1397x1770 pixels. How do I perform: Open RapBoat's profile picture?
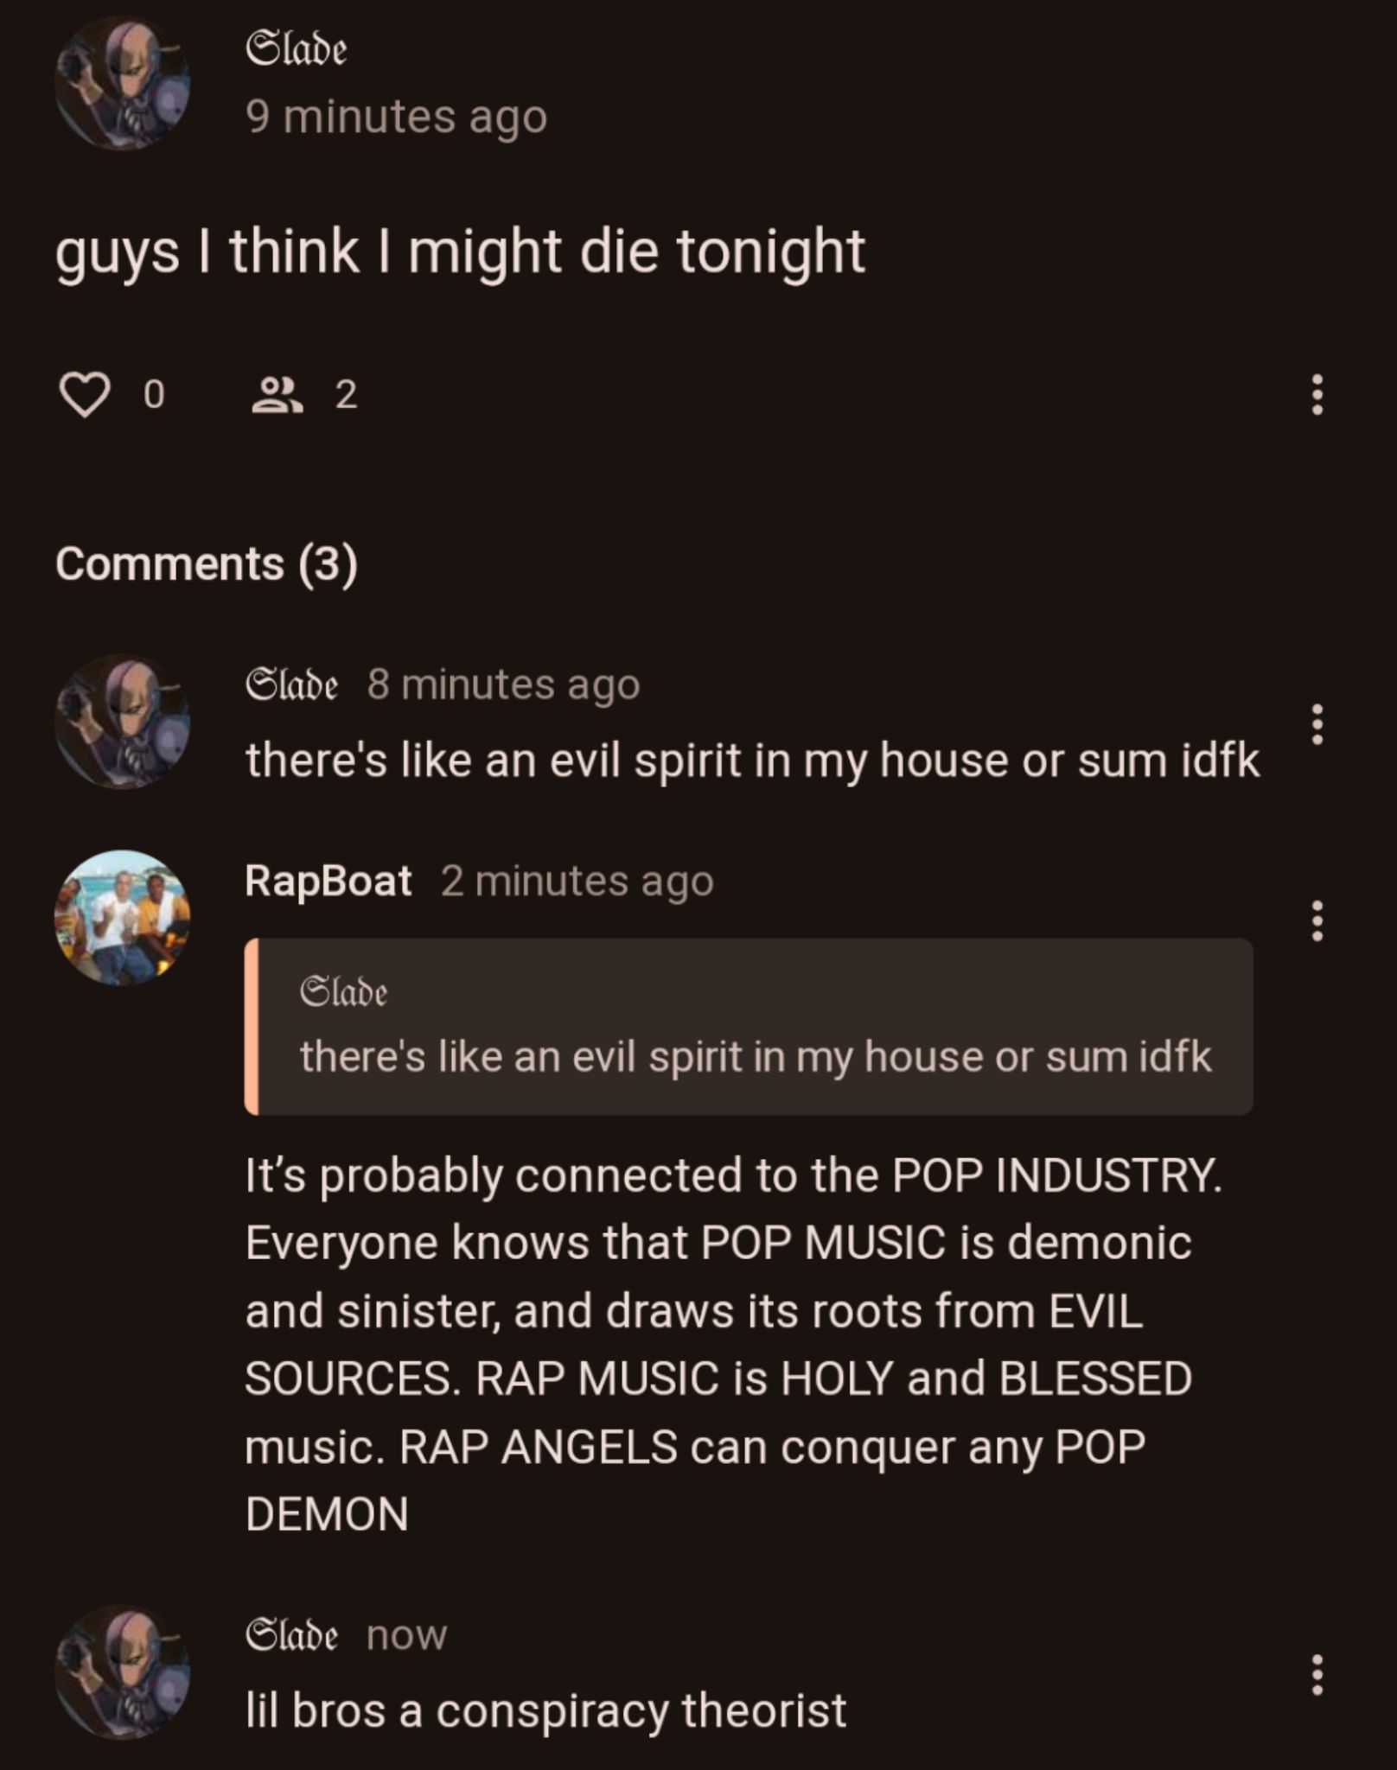coord(123,918)
